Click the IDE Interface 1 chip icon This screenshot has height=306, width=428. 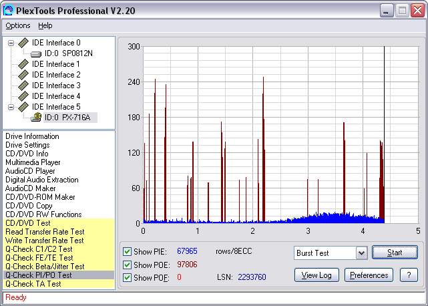23,64
